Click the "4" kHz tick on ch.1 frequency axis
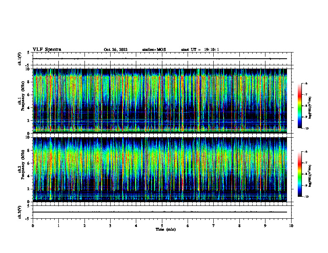 click(29, 108)
